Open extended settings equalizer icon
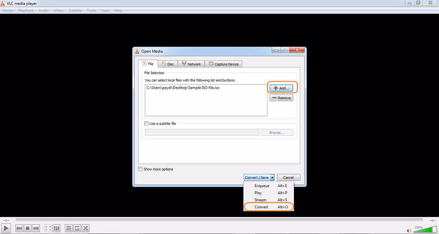The image size is (439, 234). (x=56, y=228)
